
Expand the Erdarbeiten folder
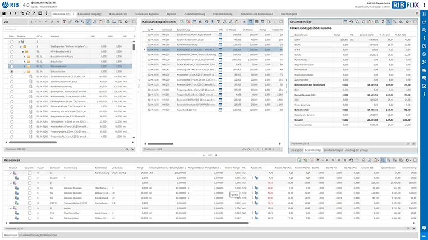click(x=25, y=62)
